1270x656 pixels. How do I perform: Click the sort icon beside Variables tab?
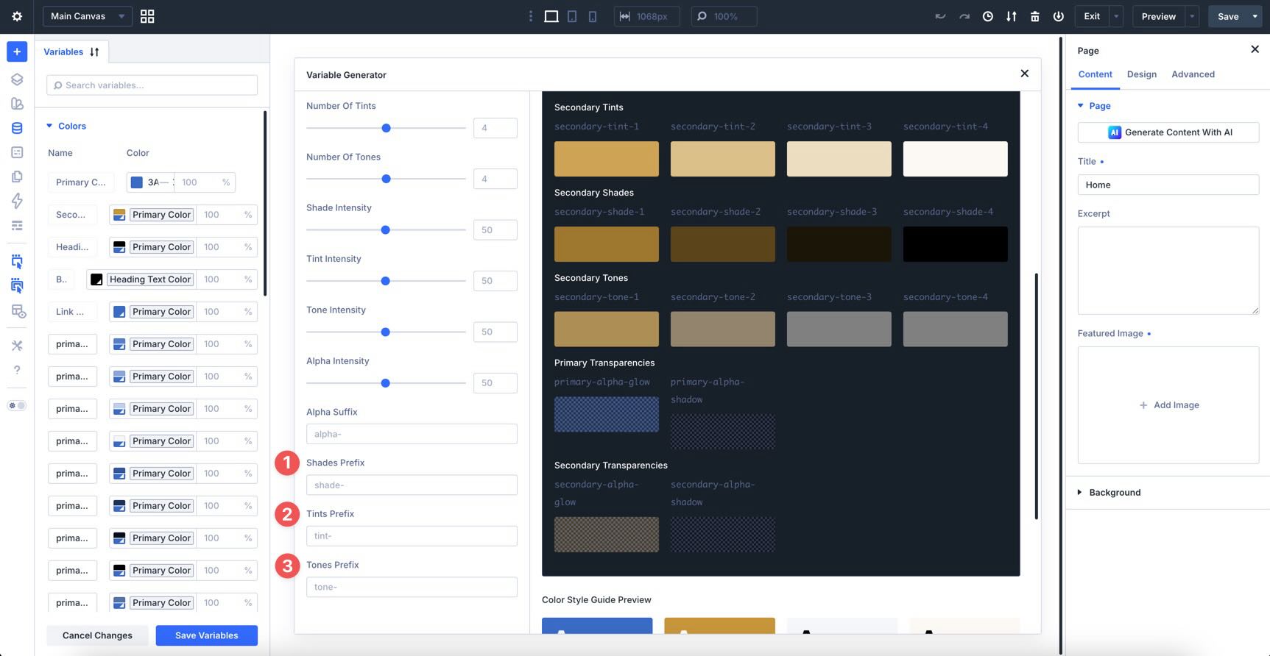[x=94, y=52]
